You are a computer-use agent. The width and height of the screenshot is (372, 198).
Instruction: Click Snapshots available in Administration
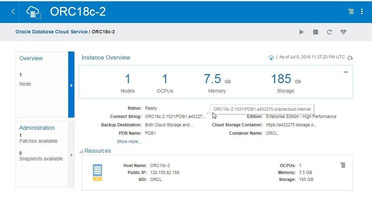(x=41, y=159)
